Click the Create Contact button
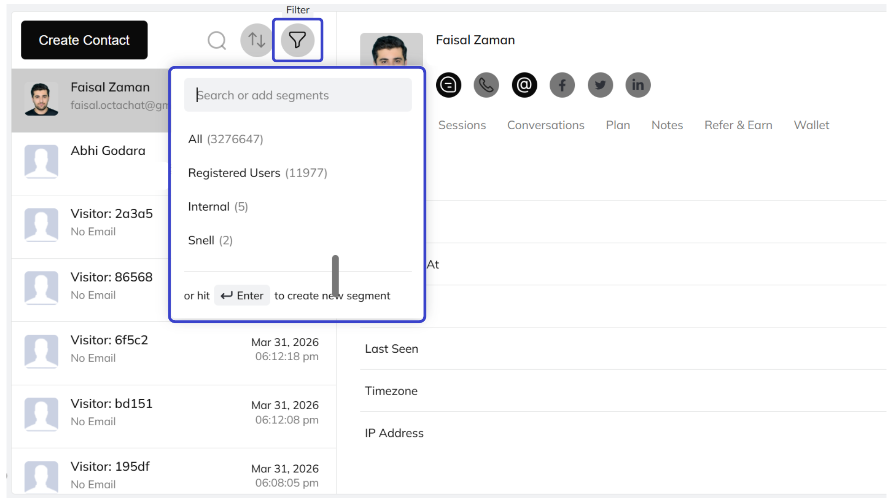Screen dimensions: 893x502 coord(84,40)
